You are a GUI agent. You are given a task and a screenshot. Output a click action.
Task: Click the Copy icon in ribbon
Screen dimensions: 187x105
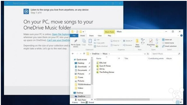tap(84, 41)
